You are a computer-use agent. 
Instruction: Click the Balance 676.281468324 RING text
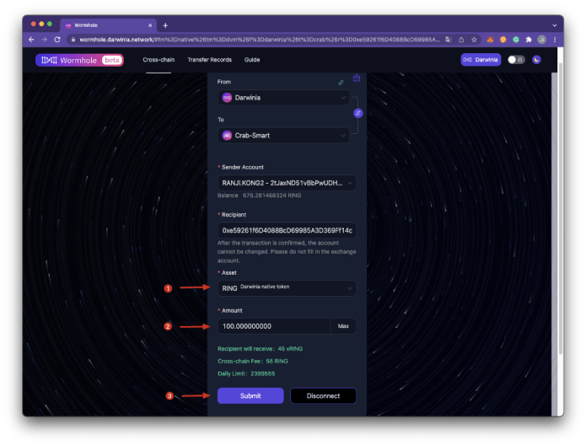pyautogui.click(x=259, y=196)
